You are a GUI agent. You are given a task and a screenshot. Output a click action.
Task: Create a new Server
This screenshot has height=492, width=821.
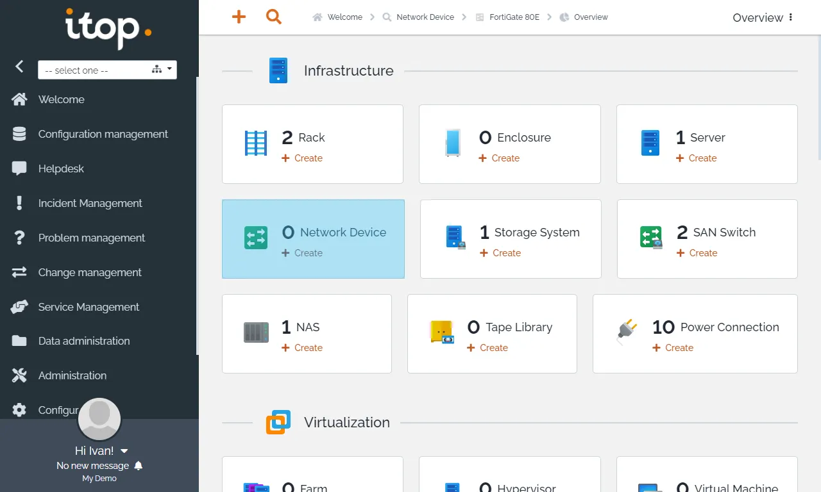(696, 158)
